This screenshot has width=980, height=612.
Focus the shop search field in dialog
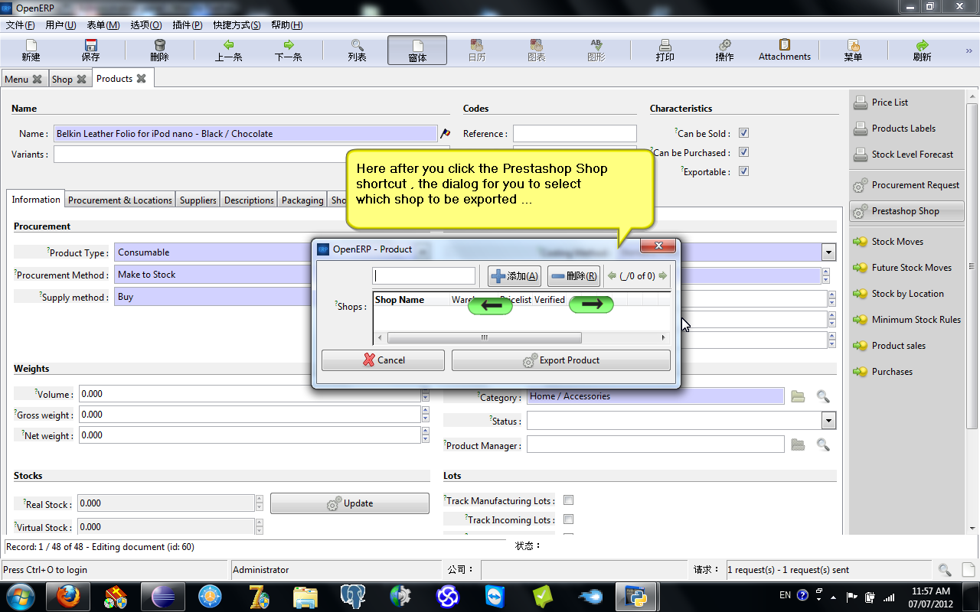424,276
